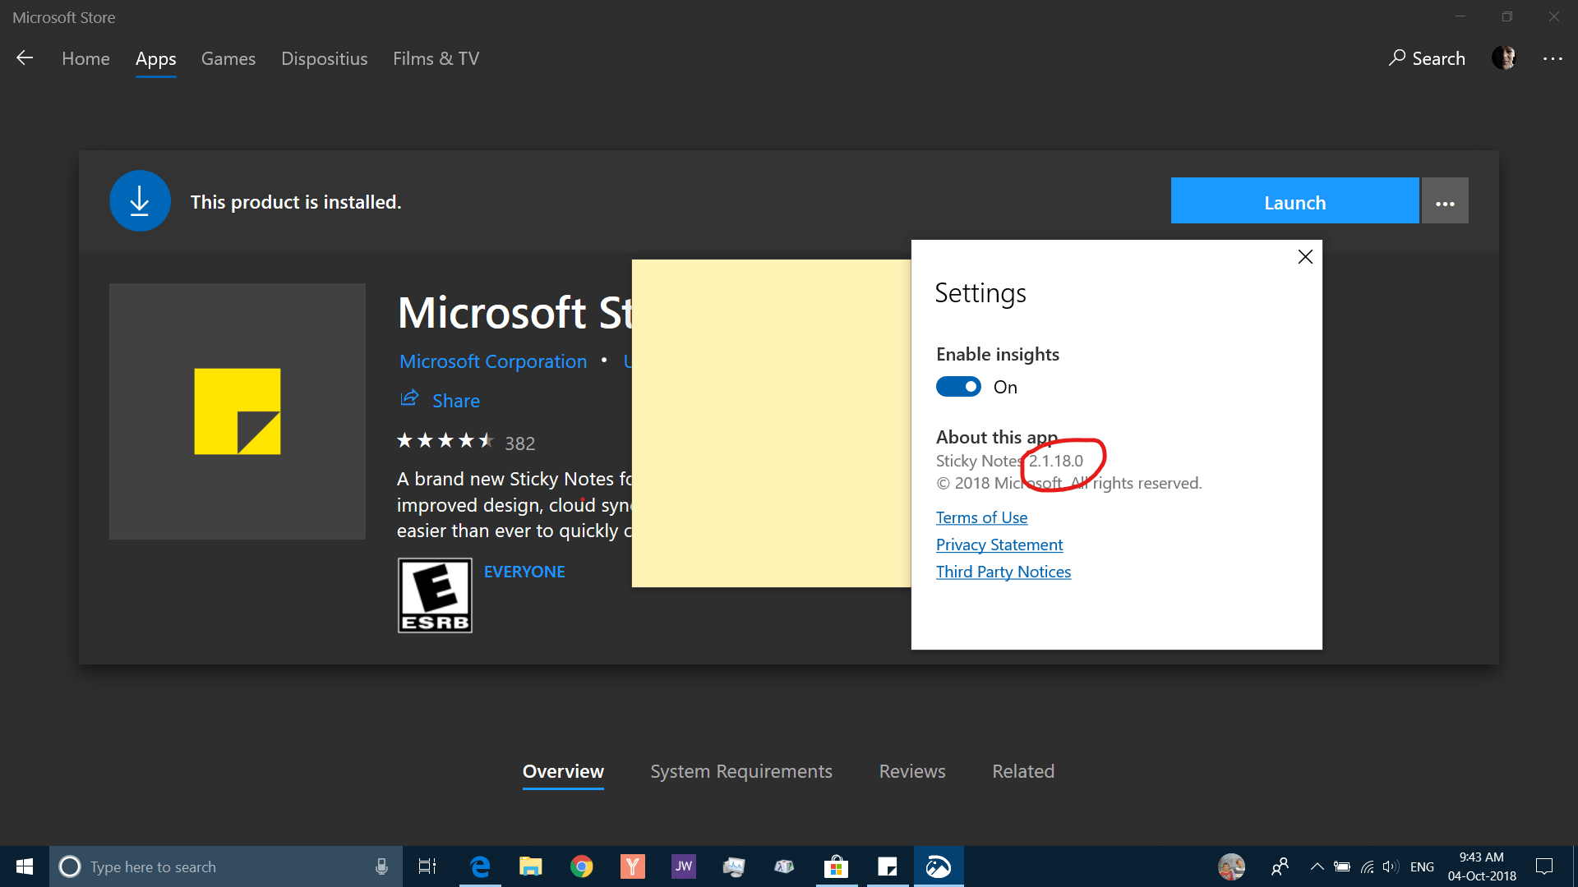
Task: Click the yellow sticky note area
Action: (x=771, y=423)
